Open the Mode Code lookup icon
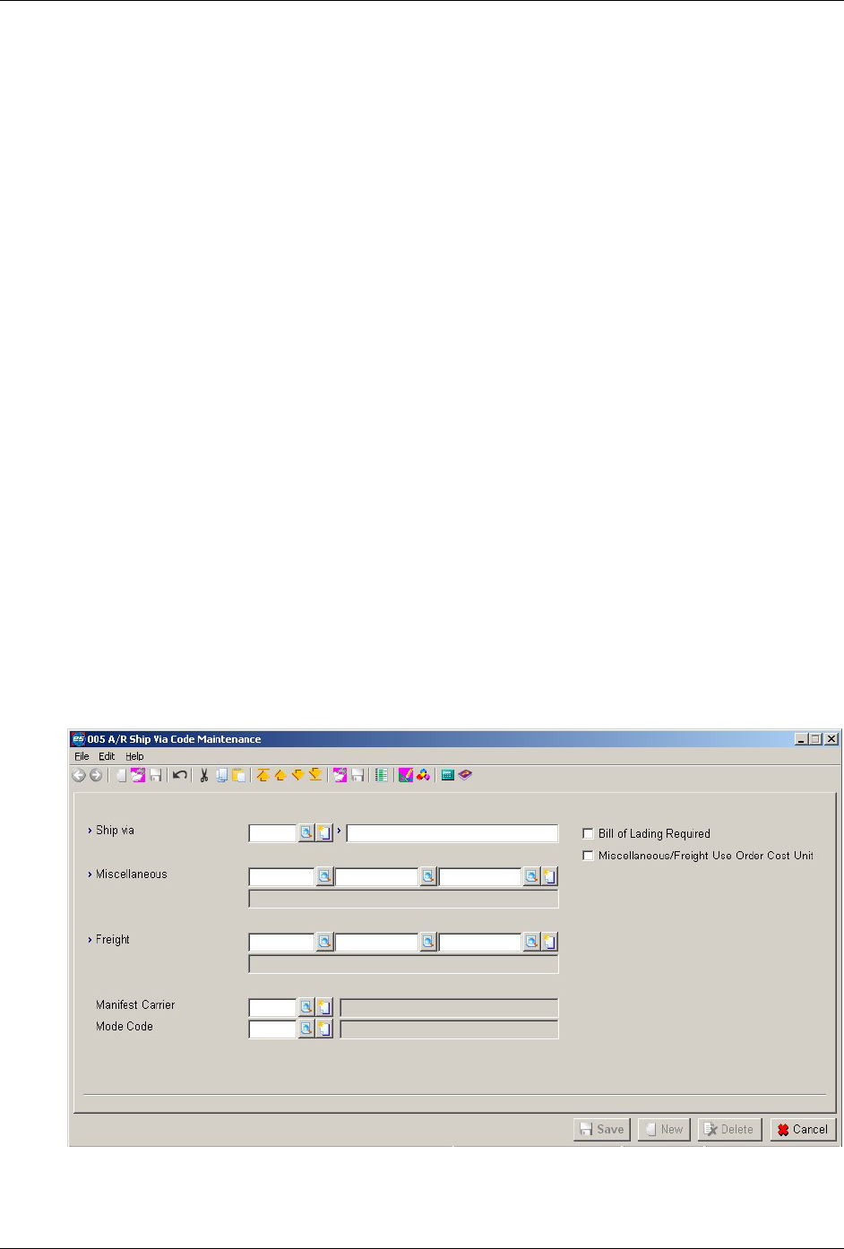 (306, 1029)
